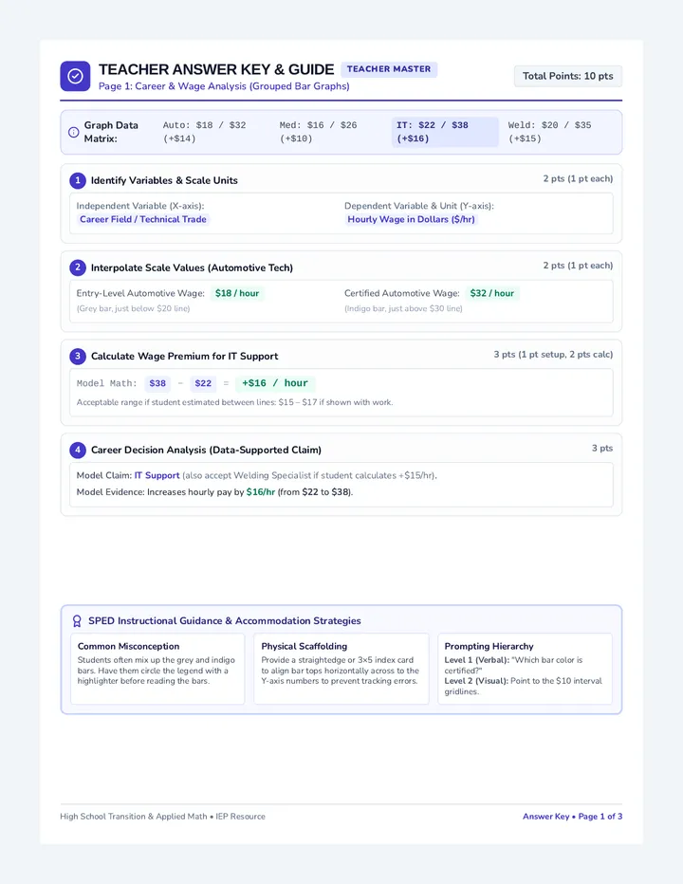Click the ribbon award icon near SPED guidance
683x884 pixels.
77,620
